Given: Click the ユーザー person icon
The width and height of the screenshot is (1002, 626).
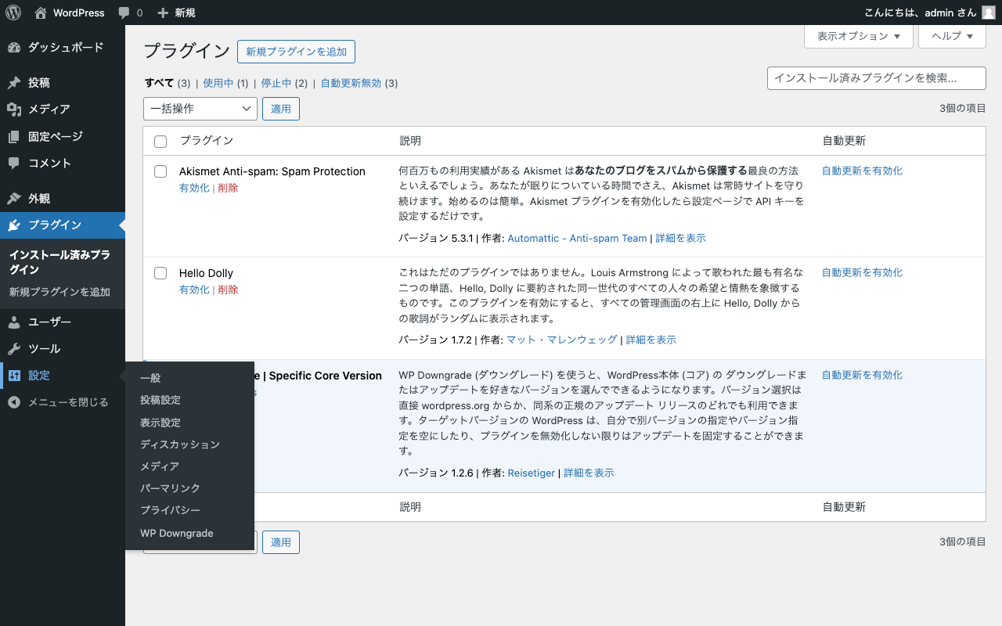Looking at the screenshot, I should click(x=14, y=322).
